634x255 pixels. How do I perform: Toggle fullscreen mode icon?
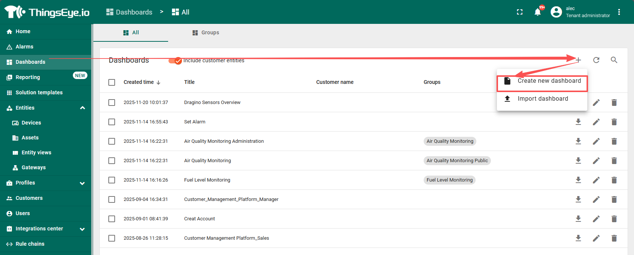pyautogui.click(x=520, y=12)
